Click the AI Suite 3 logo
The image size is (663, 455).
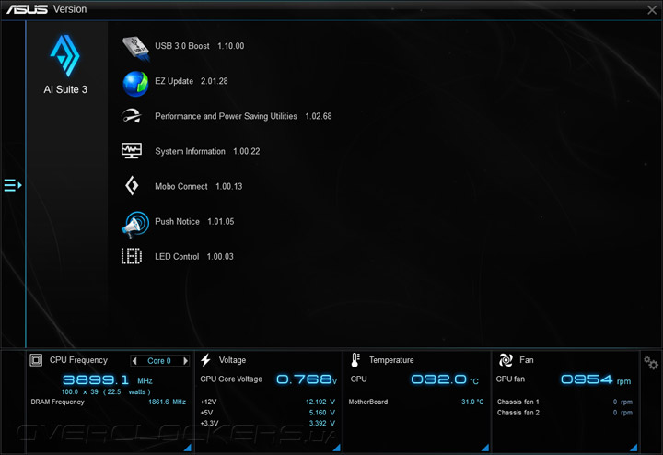[64, 55]
